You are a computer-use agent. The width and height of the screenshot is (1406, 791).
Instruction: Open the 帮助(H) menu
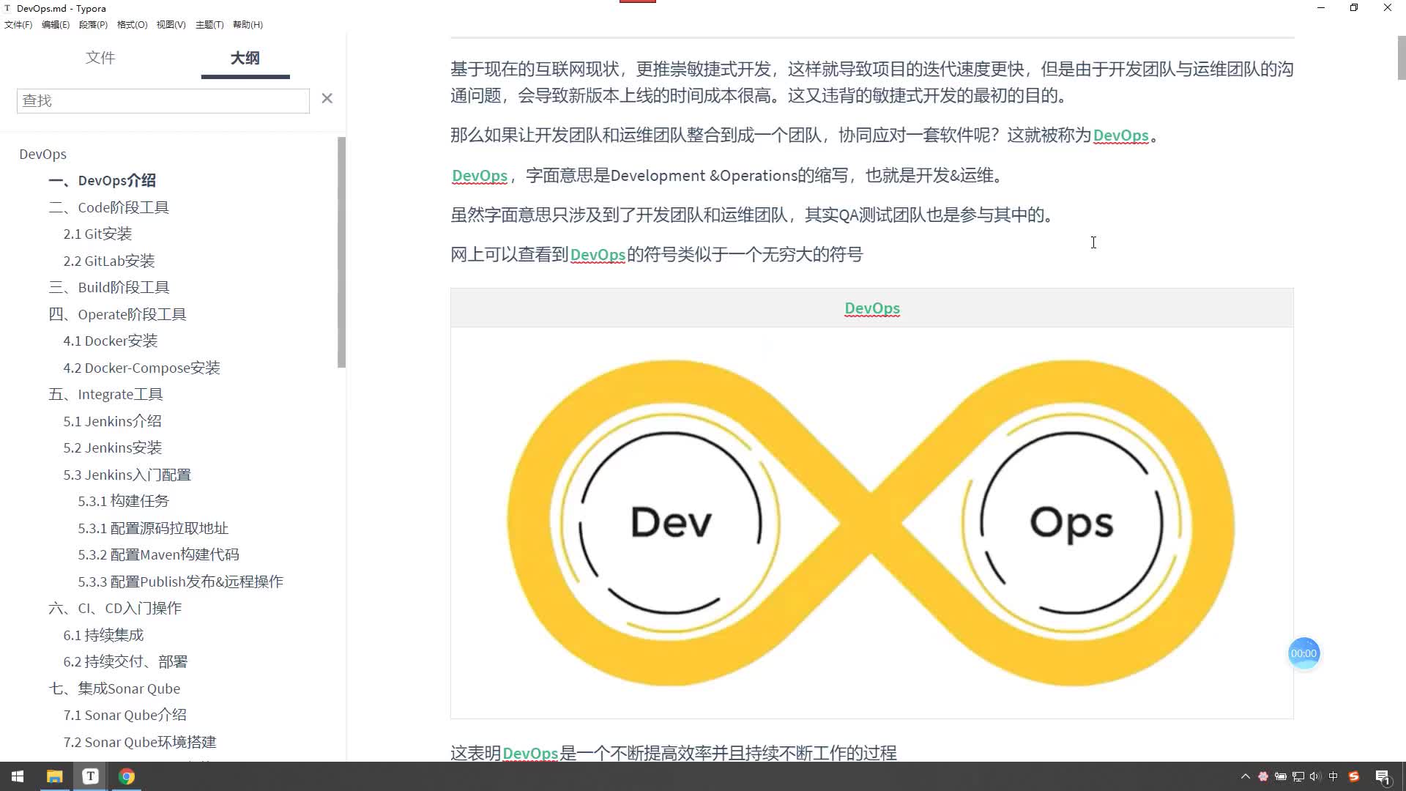pyautogui.click(x=248, y=25)
